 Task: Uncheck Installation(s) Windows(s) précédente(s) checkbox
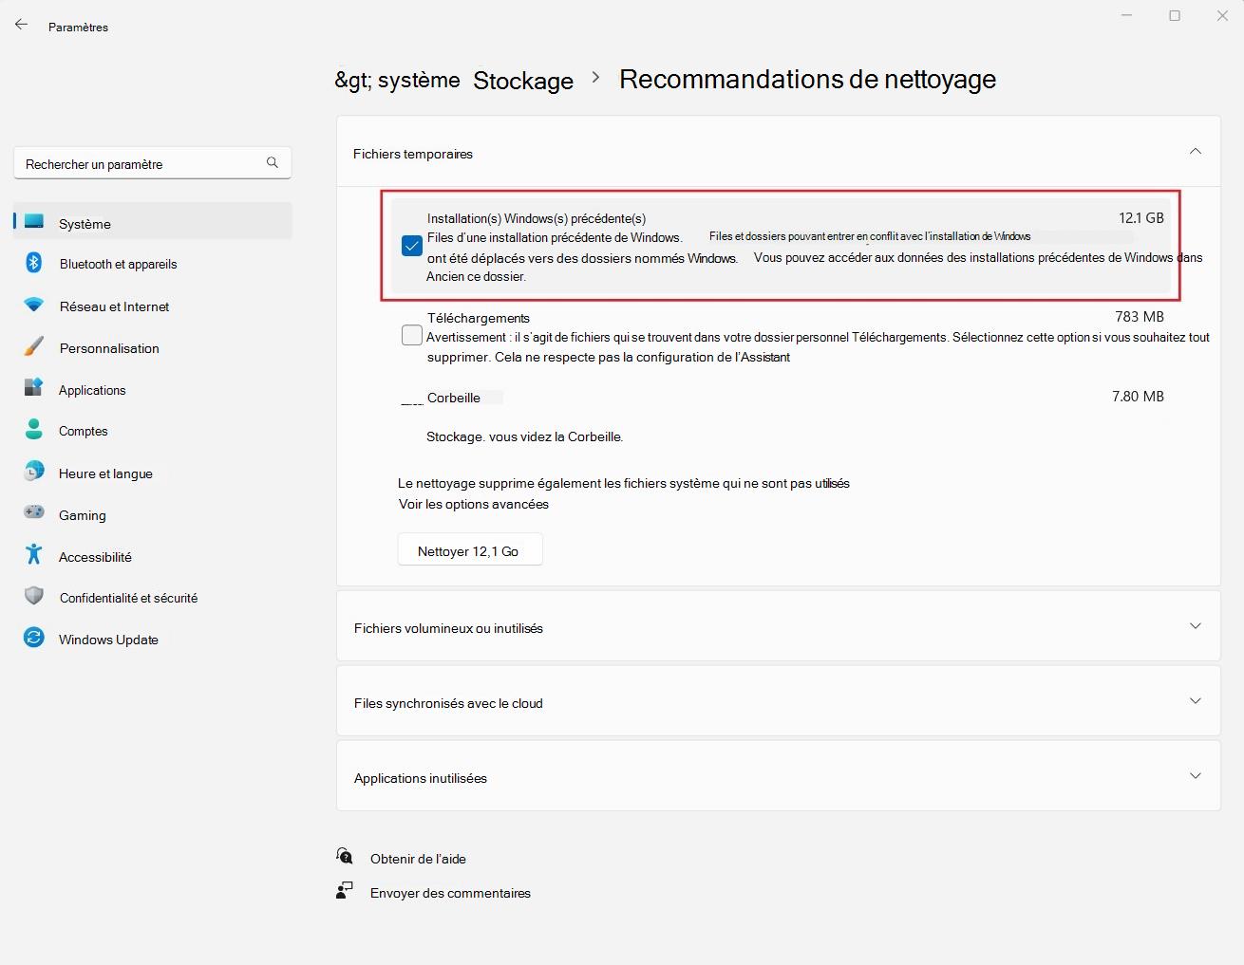(x=412, y=247)
